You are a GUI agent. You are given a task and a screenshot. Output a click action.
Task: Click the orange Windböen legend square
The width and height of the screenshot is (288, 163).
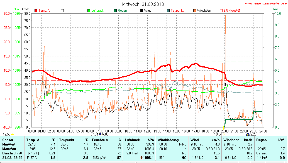coord(195,11)
